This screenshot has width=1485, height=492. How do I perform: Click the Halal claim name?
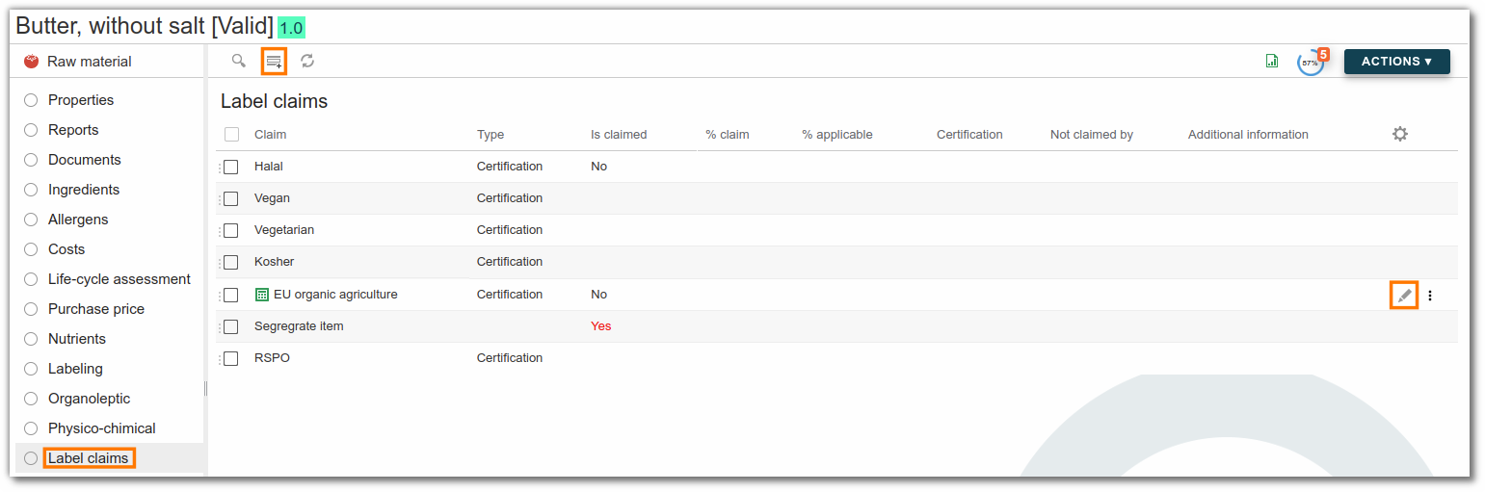pos(269,167)
